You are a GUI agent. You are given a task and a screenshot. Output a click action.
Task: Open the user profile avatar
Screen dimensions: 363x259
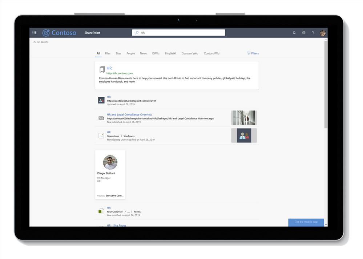tap(323, 33)
